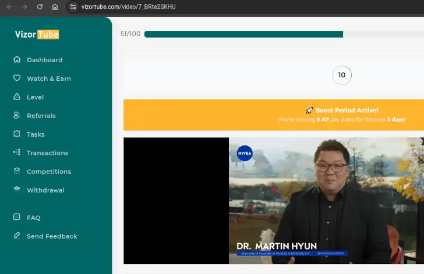Open site information icon in address bar

pyautogui.click(x=73, y=7)
